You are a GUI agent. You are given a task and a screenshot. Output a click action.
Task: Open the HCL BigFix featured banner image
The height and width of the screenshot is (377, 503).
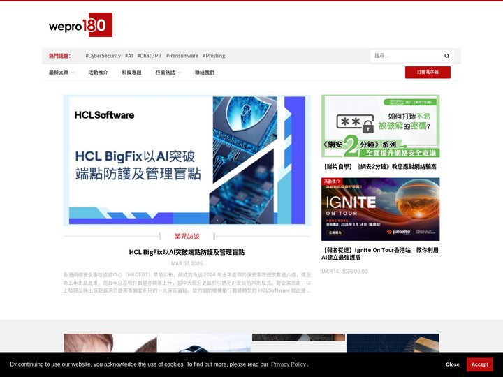tap(187, 161)
